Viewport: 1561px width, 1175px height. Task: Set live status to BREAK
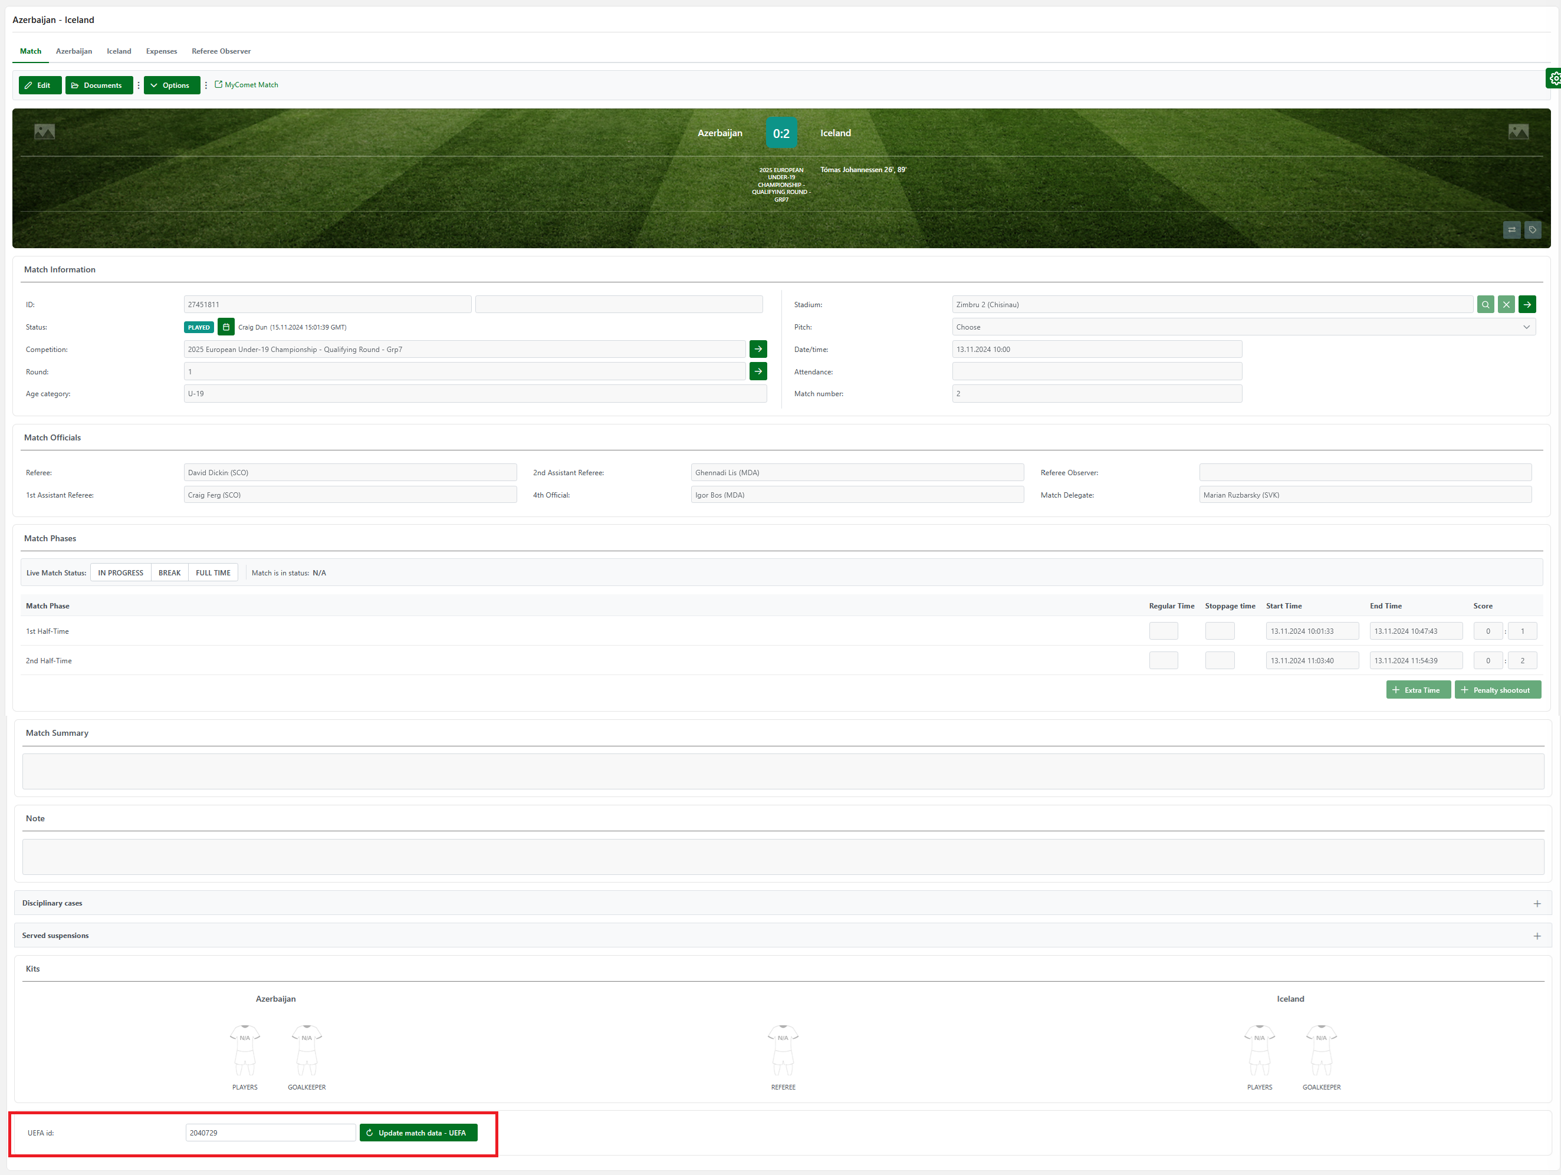point(169,572)
